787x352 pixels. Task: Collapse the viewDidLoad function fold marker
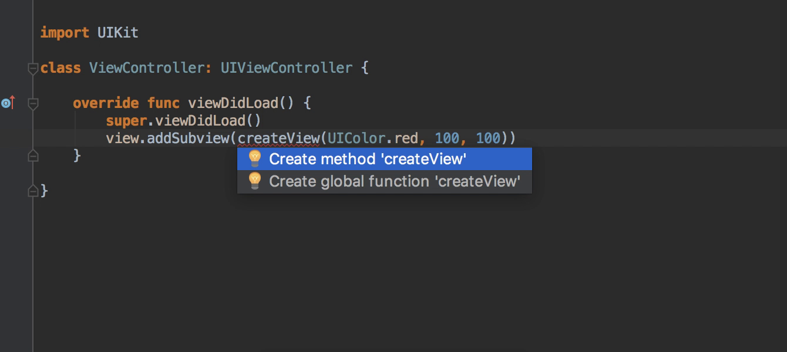(x=33, y=103)
